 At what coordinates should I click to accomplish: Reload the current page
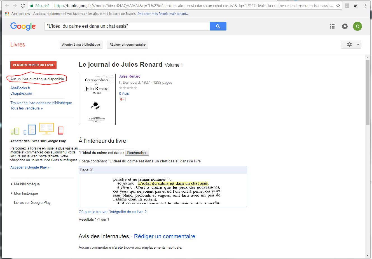click(23, 6)
